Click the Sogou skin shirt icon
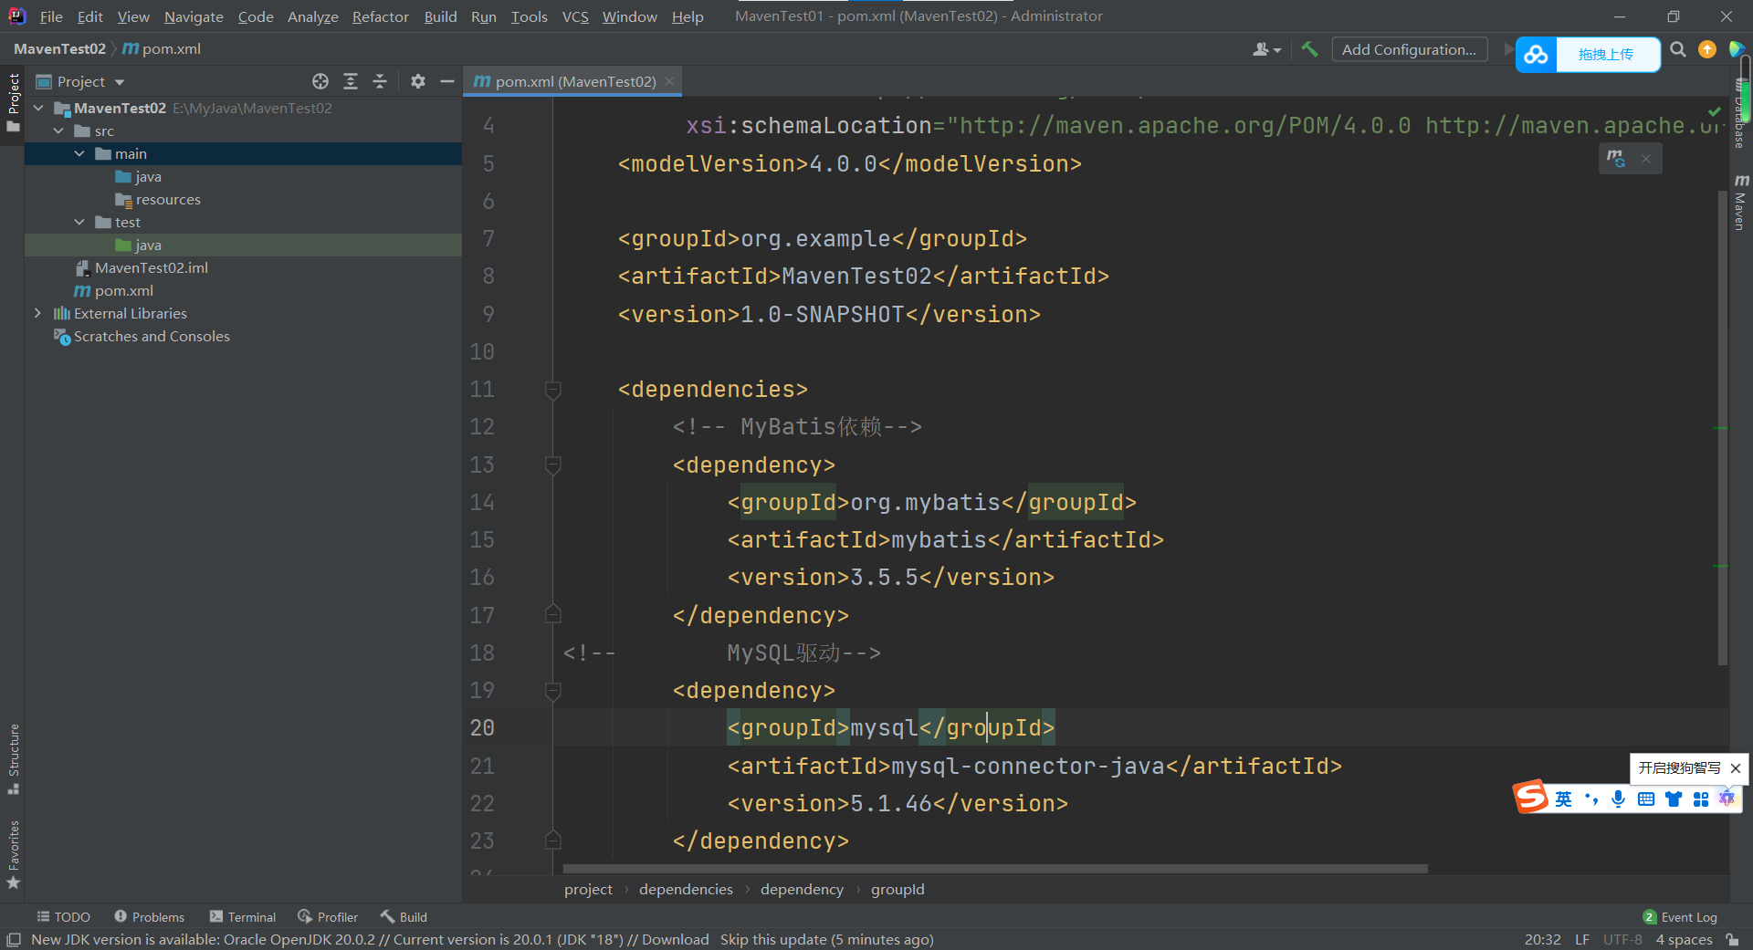The image size is (1753, 950). point(1674,799)
